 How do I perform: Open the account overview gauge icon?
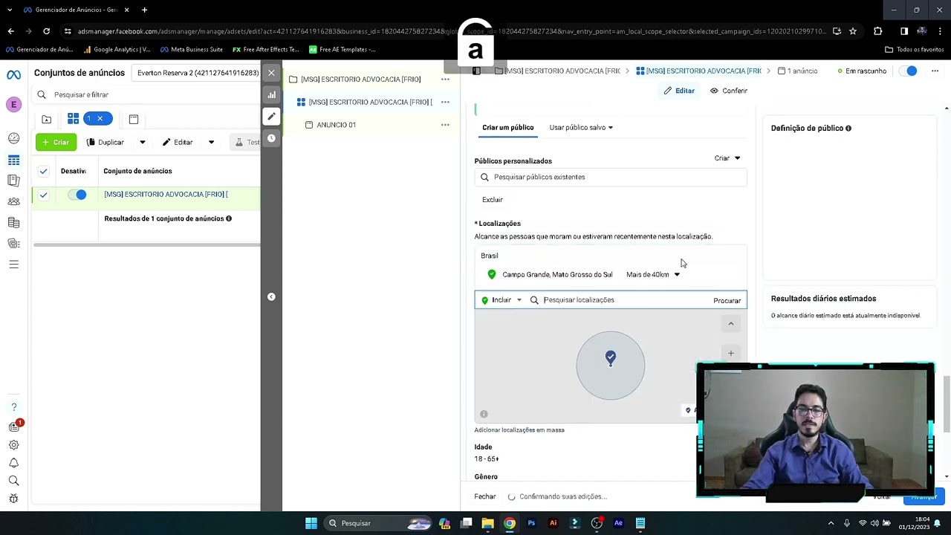coord(13,138)
